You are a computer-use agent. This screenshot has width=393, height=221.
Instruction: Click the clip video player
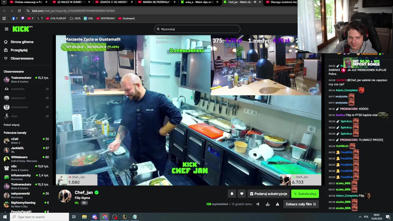[x=189, y=110]
